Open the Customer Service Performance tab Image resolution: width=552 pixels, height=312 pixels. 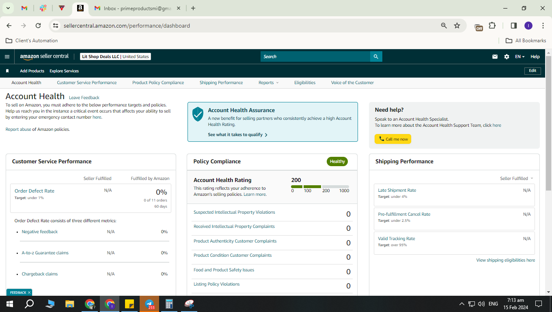[87, 82]
